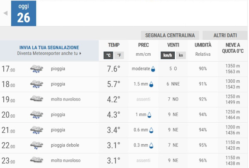The height and width of the screenshot is (168, 249).
Task: Switch wind speed to knots (kn)
Action: click(x=181, y=55)
